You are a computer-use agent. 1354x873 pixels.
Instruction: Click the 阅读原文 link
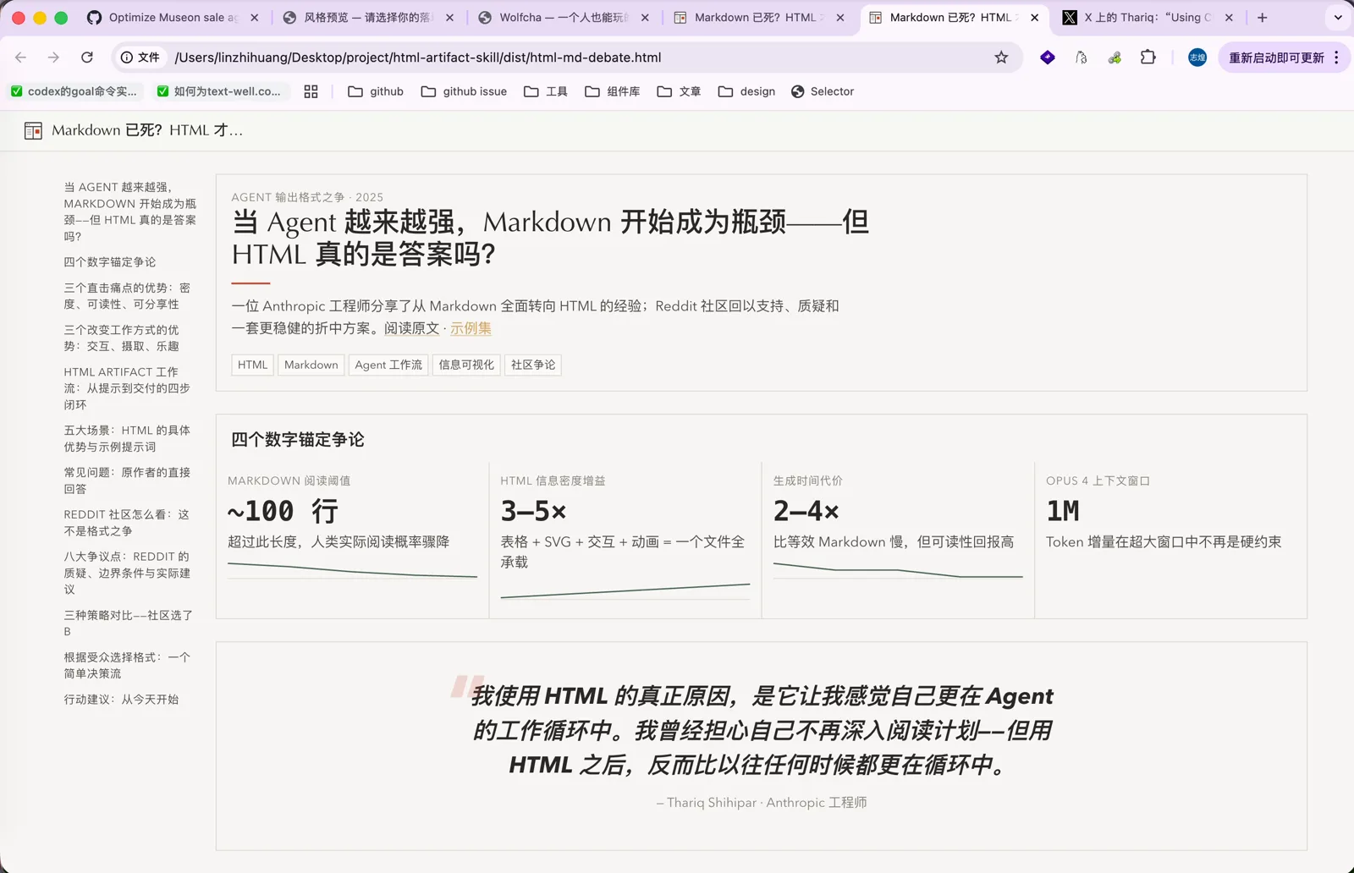tap(412, 328)
